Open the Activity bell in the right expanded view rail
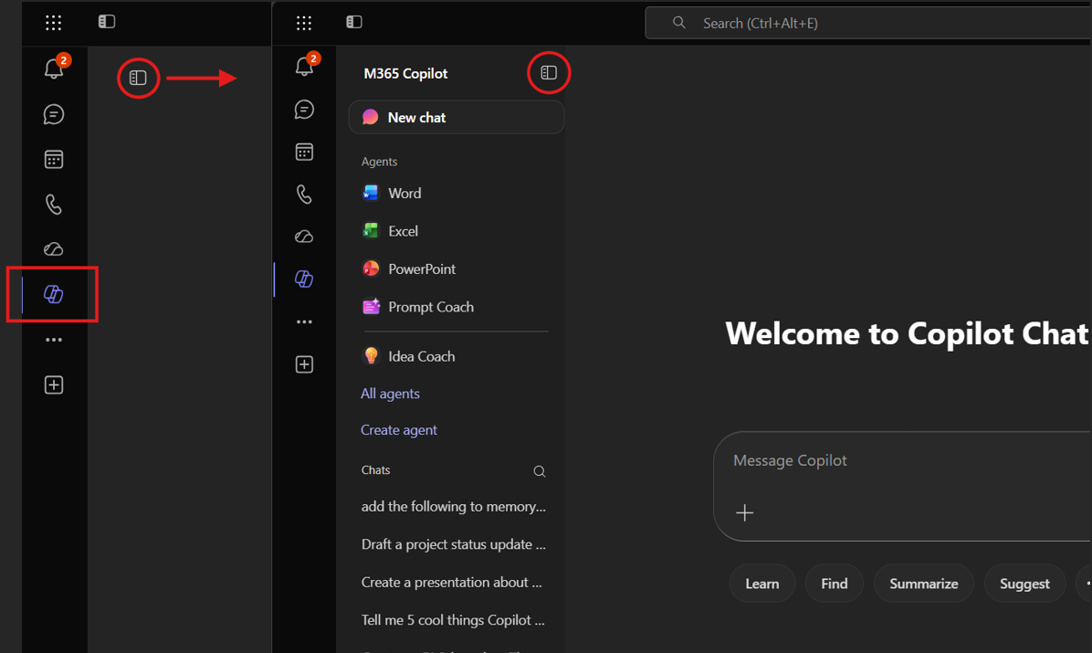 coord(304,66)
